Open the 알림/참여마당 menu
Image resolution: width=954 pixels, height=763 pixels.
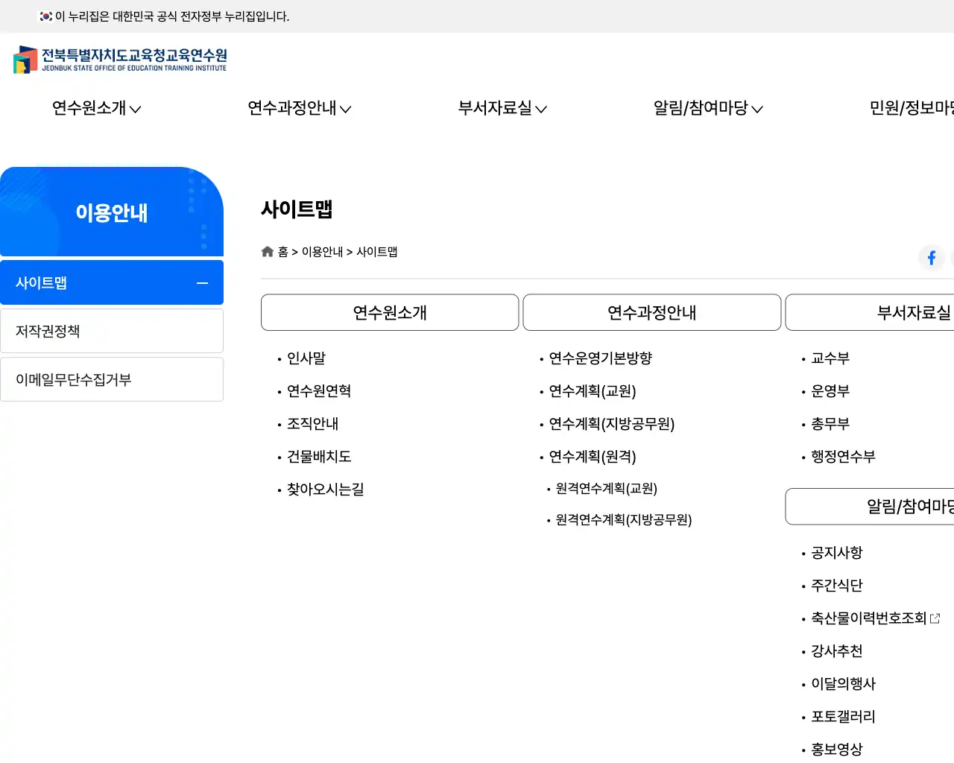(x=701, y=109)
